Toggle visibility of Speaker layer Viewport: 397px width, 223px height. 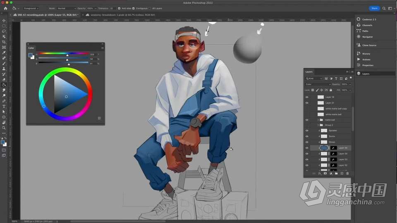[307, 130]
